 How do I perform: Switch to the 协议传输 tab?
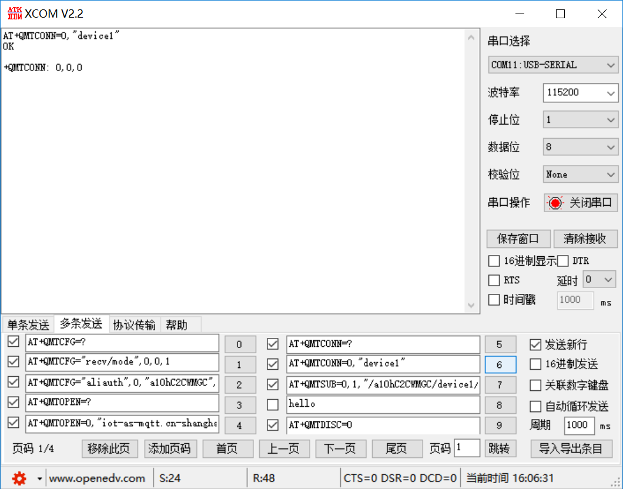[135, 324]
